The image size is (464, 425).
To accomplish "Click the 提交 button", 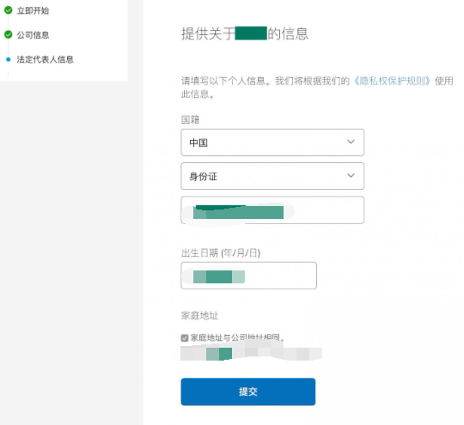I will click(248, 392).
